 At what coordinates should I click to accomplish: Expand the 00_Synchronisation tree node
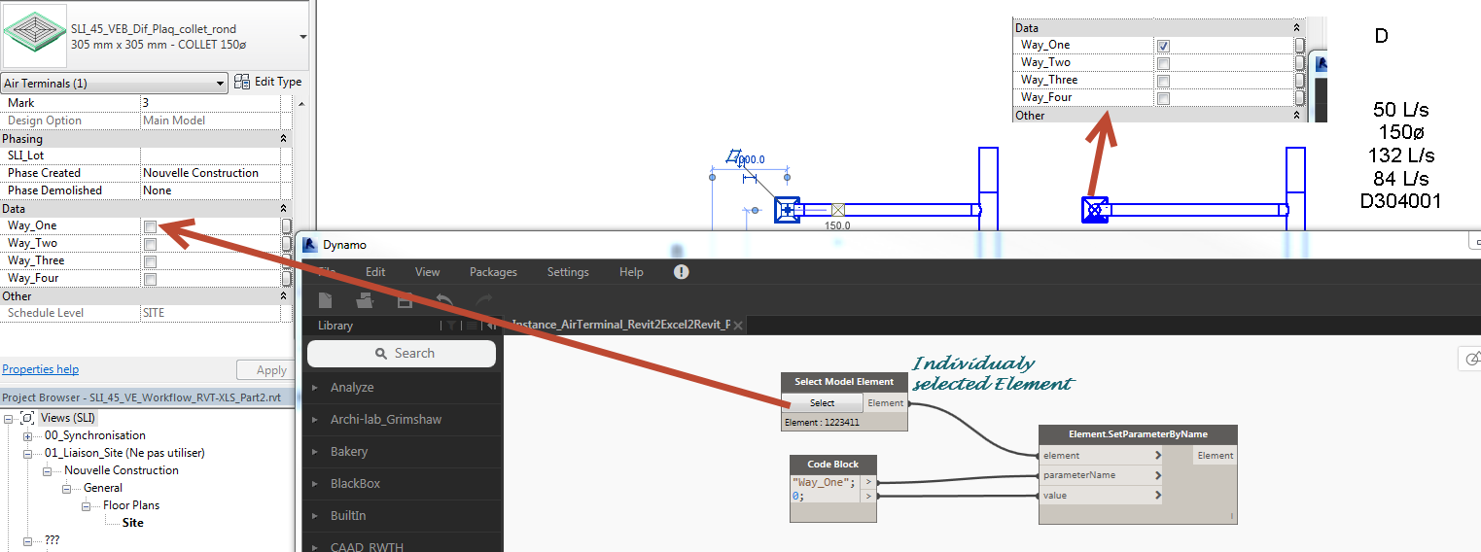28,435
